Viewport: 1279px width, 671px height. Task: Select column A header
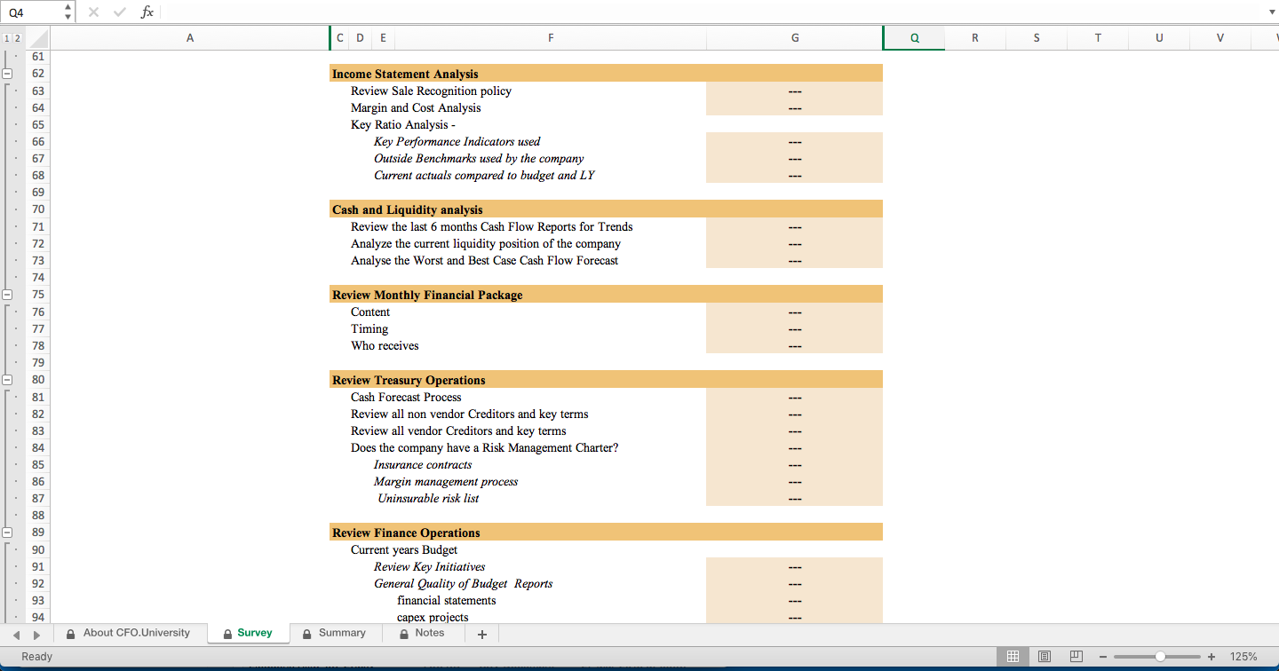coord(190,37)
